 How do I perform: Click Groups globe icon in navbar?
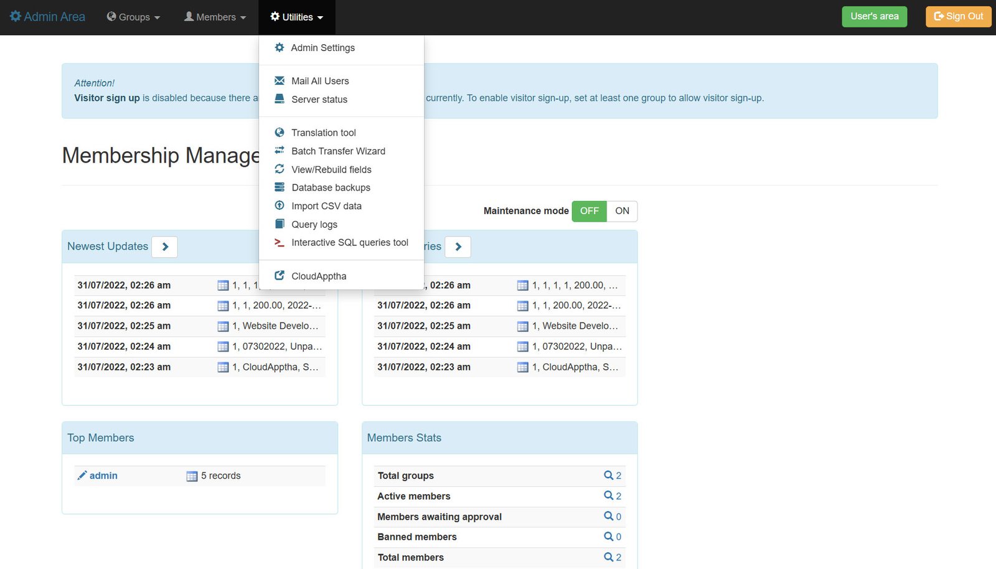(x=111, y=16)
